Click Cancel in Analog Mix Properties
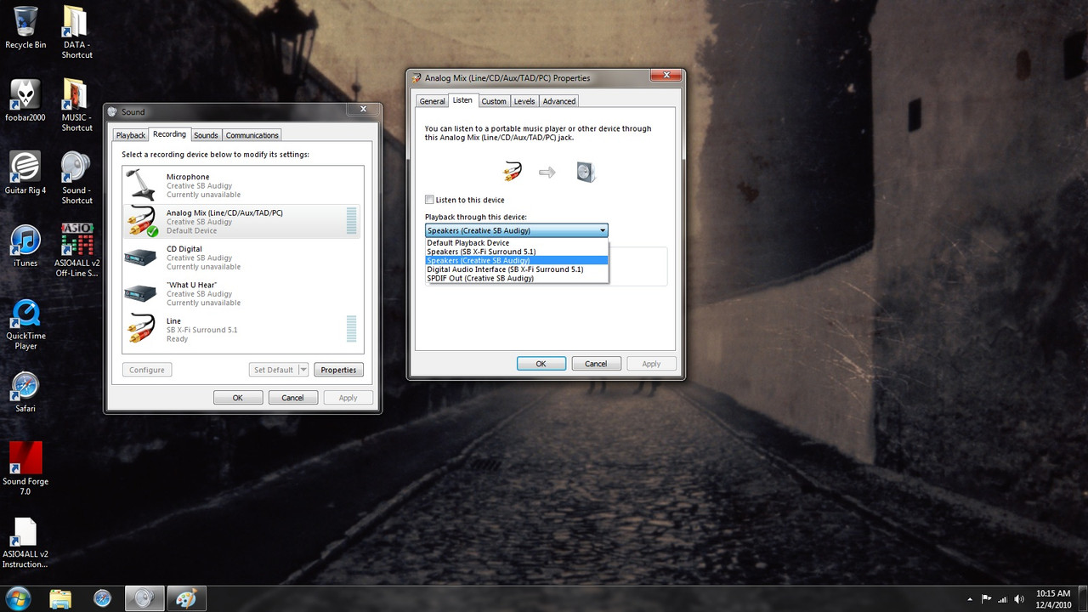This screenshot has height=612, width=1088. (x=596, y=364)
